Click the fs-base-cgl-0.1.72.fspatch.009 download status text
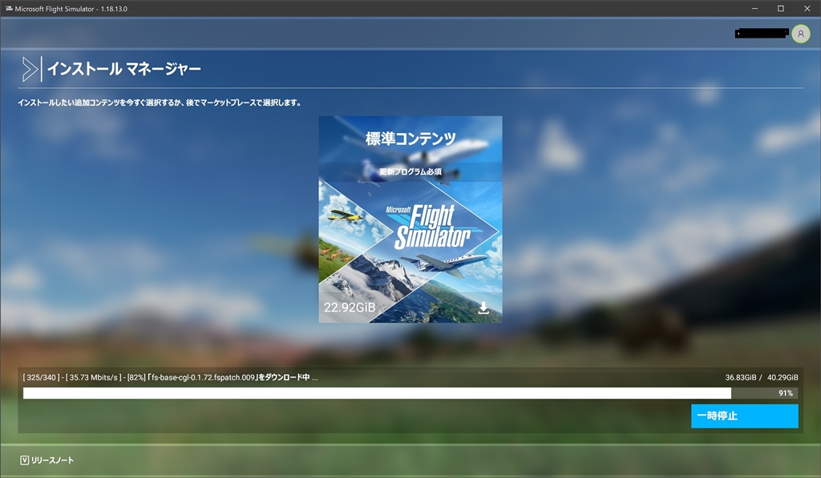The image size is (821, 478). click(170, 377)
